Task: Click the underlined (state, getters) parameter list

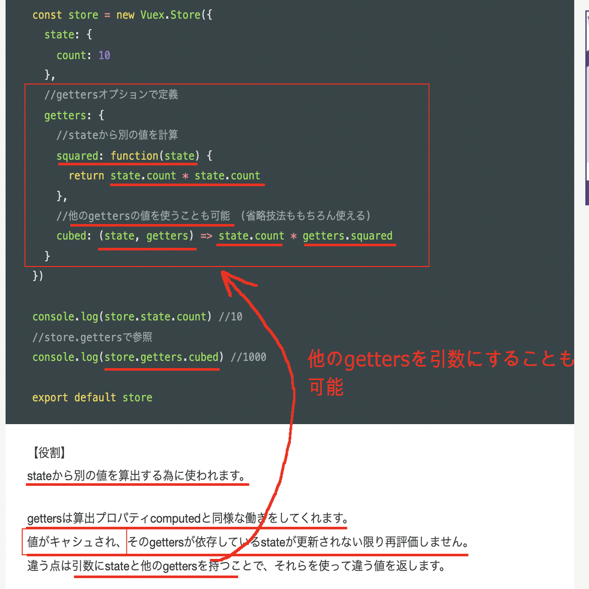Action: tap(147, 235)
